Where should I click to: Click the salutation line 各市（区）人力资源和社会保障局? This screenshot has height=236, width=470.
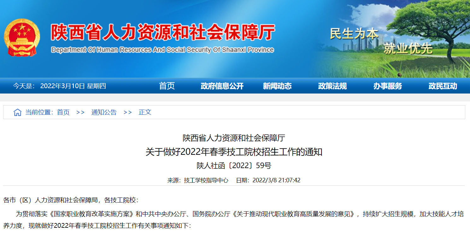coord(50,200)
